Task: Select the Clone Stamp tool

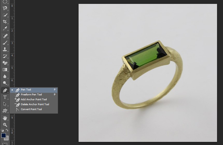Action: 5,49
